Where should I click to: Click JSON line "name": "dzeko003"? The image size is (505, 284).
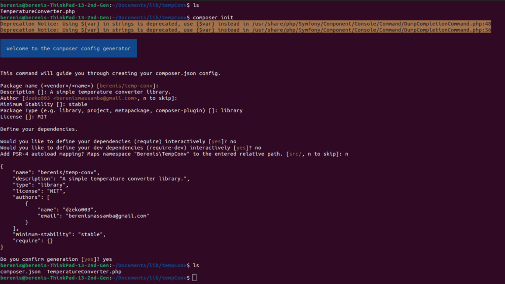click(67, 210)
